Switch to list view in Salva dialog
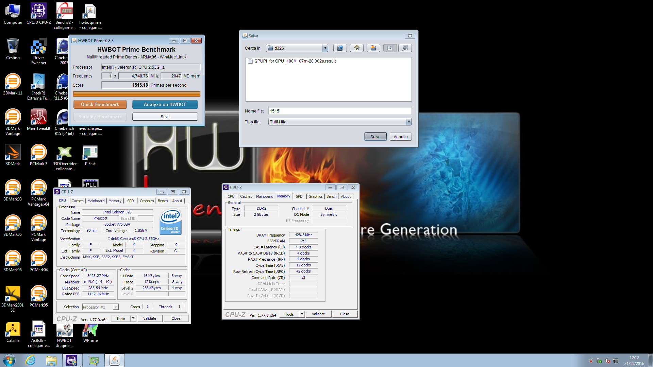This screenshot has height=367, width=653. point(390,48)
